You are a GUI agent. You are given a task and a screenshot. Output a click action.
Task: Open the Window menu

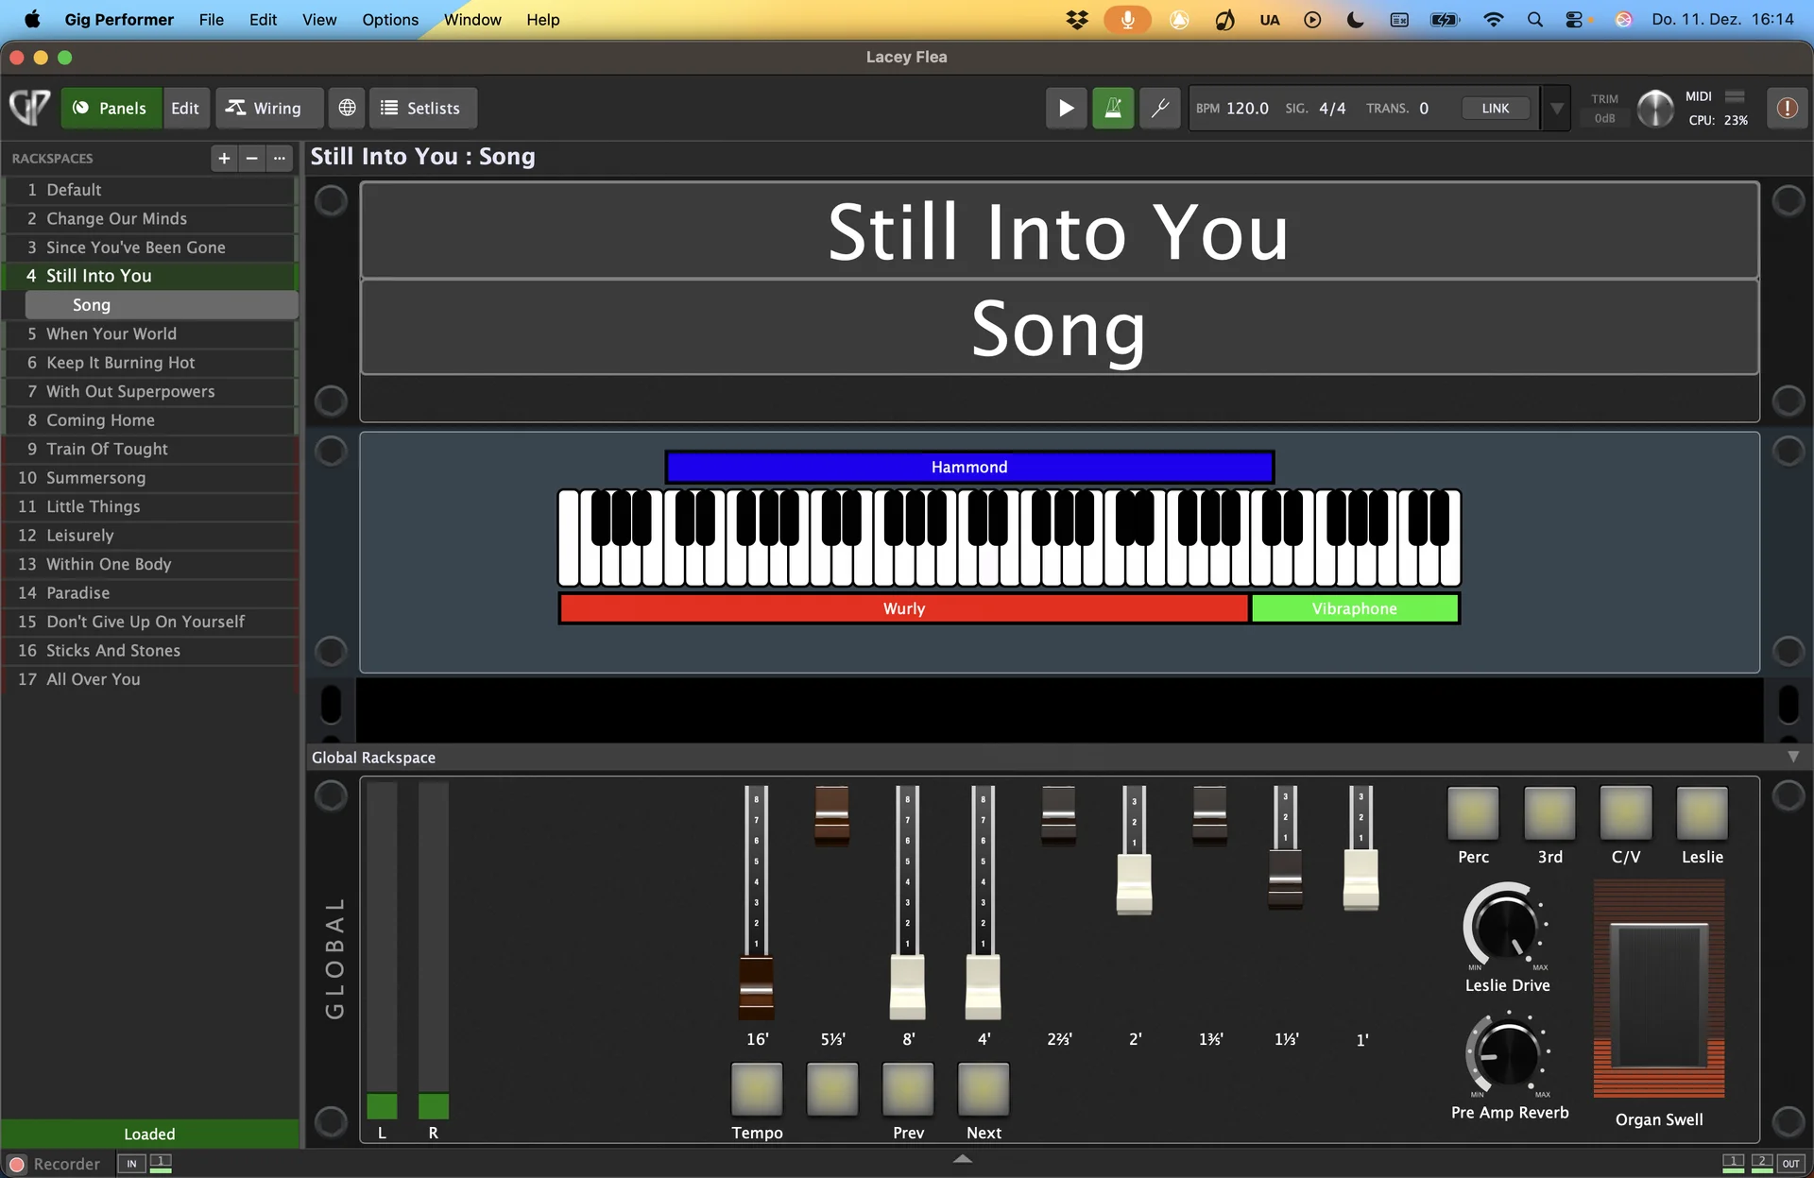pyautogui.click(x=472, y=20)
